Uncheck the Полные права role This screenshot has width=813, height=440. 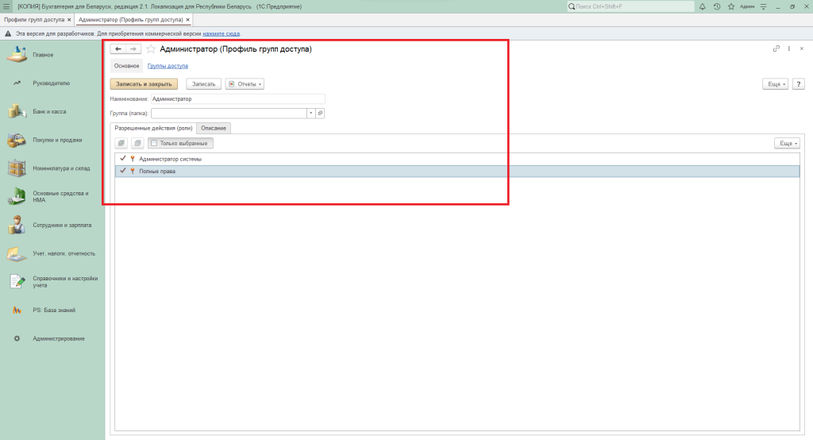(x=122, y=171)
